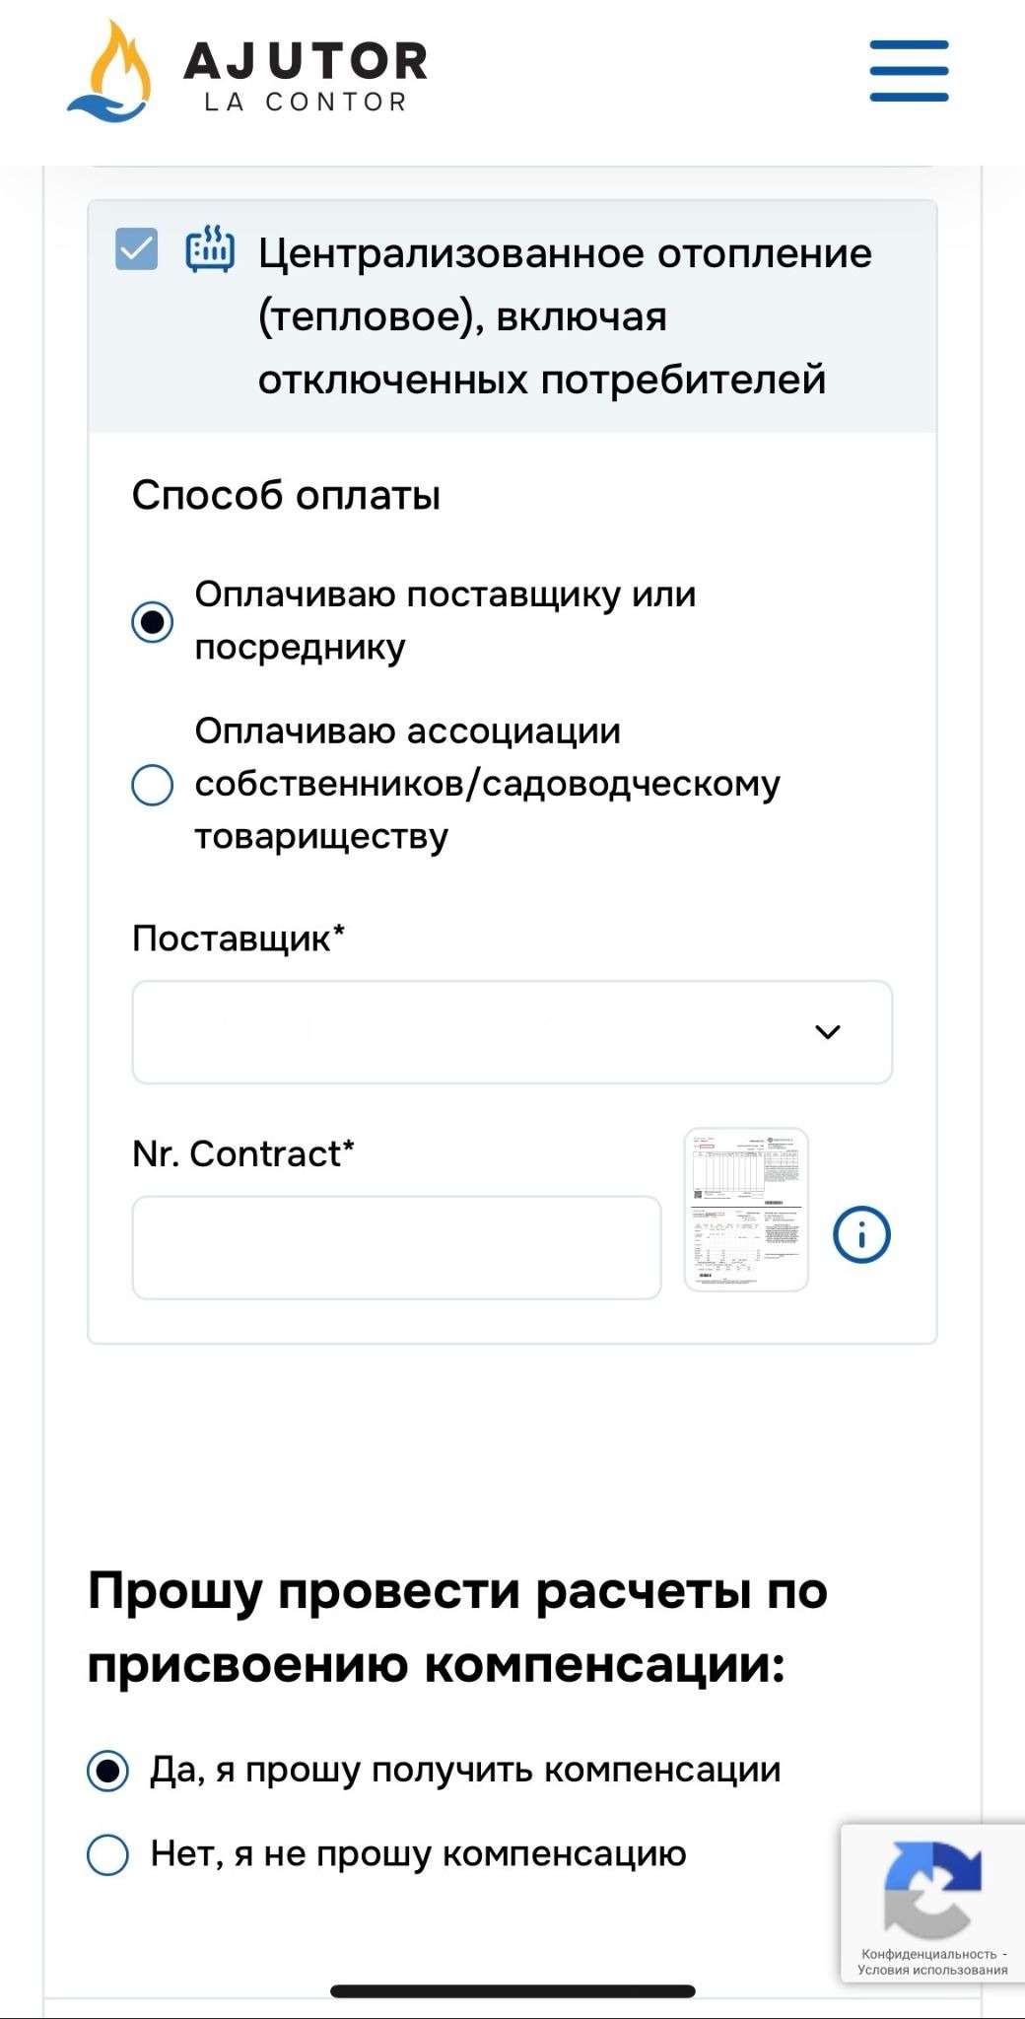Select Оплачиваю поставщику или посреднику radio option
The height and width of the screenshot is (2019, 1025).
(153, 622)
